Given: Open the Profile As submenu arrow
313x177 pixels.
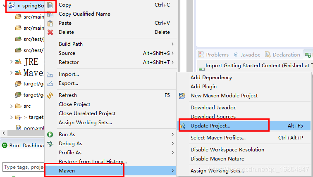Looking at the screenshot, I should (172, 153).
